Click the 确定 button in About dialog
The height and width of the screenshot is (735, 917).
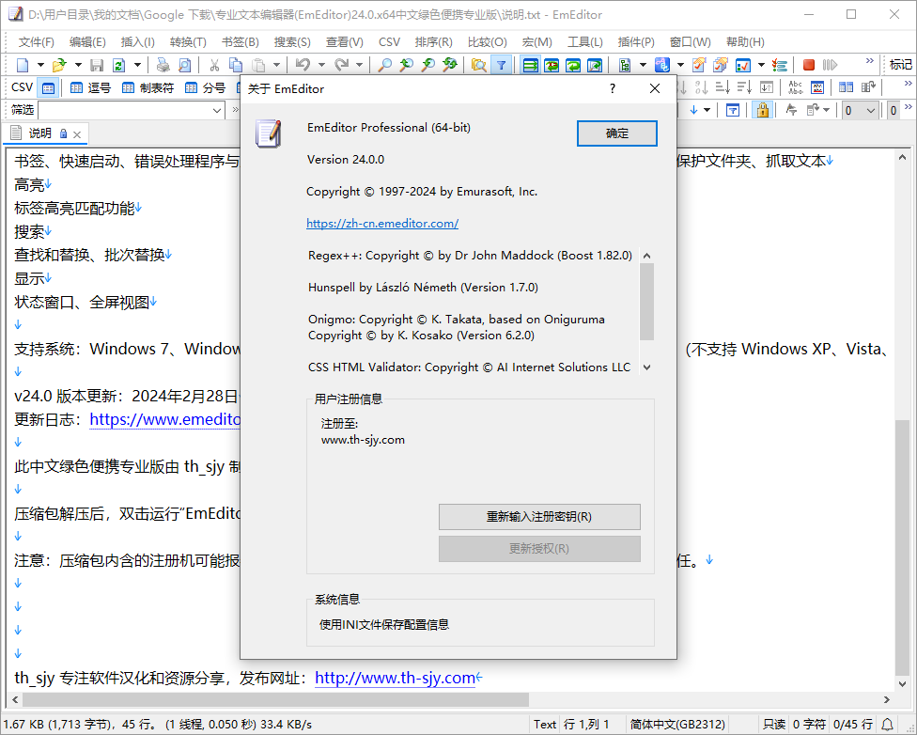[616, 133]
